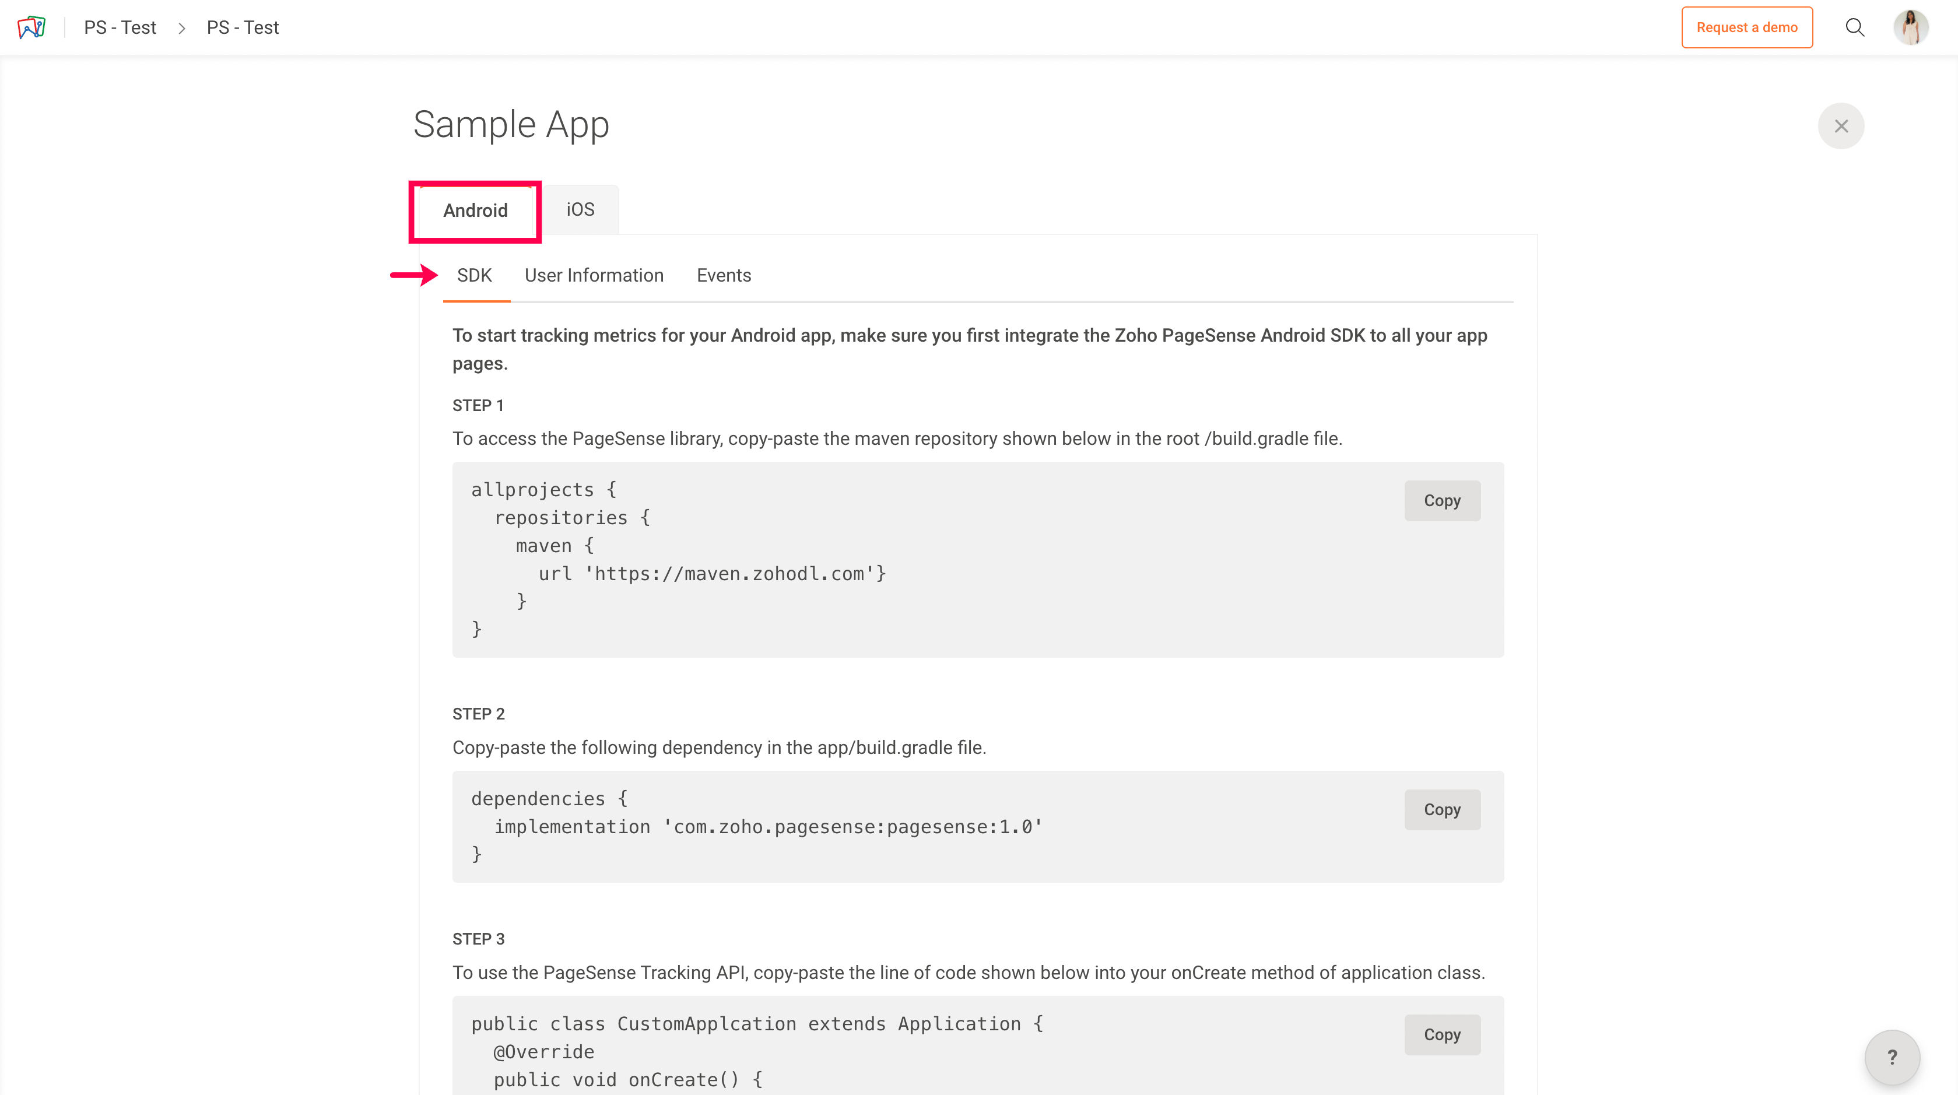Click Request a demo button
1958x1095 pixels.
point(1747,27)
